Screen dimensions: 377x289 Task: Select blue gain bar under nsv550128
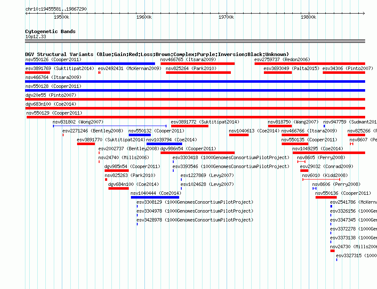coord(195,90)
